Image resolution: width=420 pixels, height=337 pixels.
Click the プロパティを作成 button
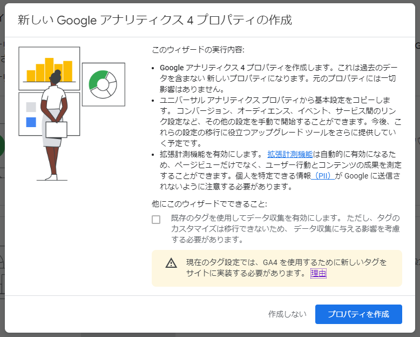coord(358,314)
